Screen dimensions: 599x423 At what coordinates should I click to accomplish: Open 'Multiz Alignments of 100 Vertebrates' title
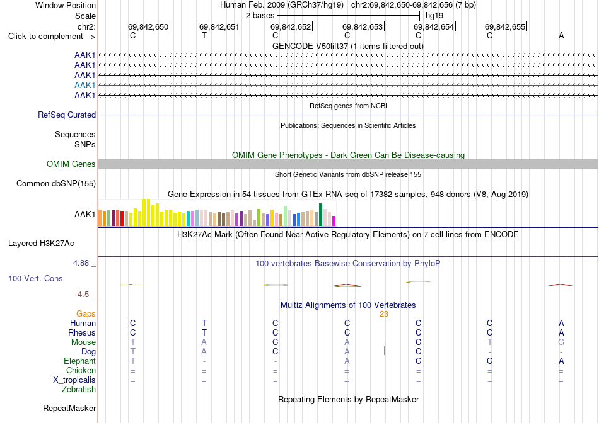[348, 305]
